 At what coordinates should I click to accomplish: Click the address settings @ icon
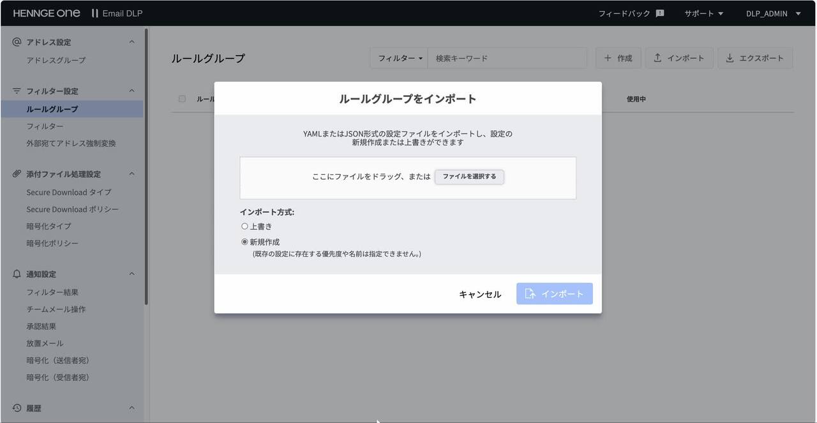(17, 42)
